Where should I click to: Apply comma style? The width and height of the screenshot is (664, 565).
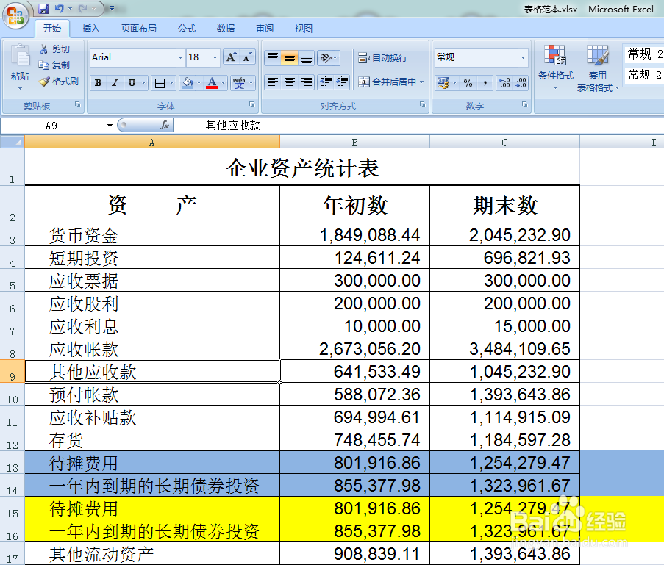[485, 82]
